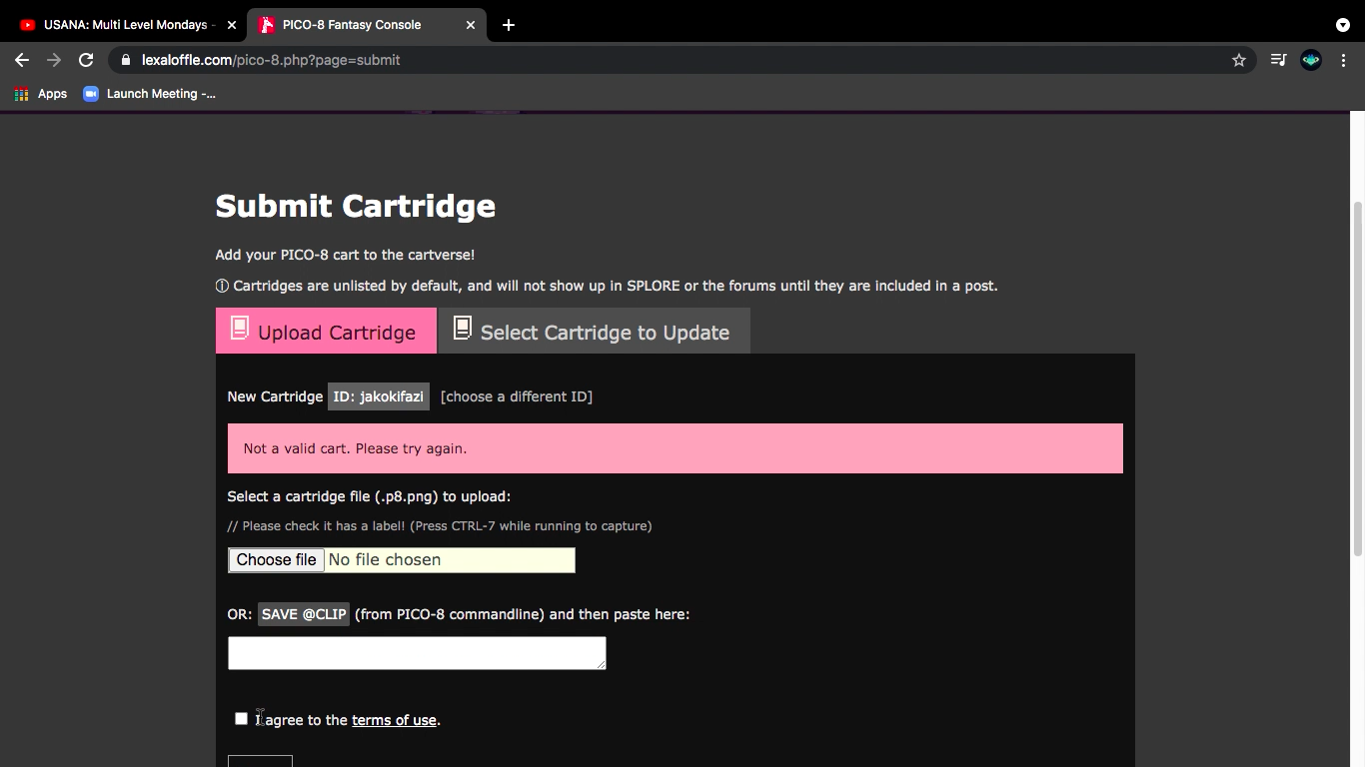Open the profile avatar in Chrome toolbar

pyautogui.click(x=1311, y=60)
